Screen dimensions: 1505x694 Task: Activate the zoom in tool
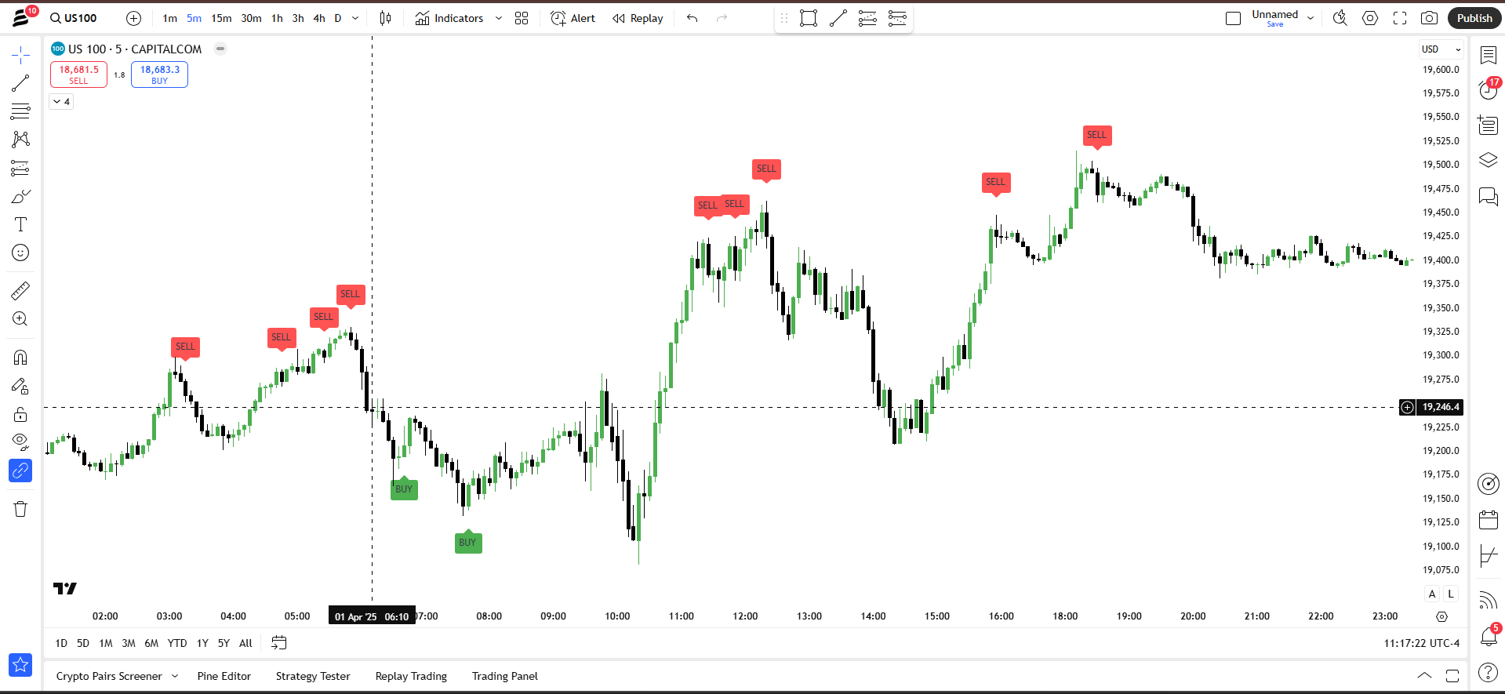pos(20,319)
